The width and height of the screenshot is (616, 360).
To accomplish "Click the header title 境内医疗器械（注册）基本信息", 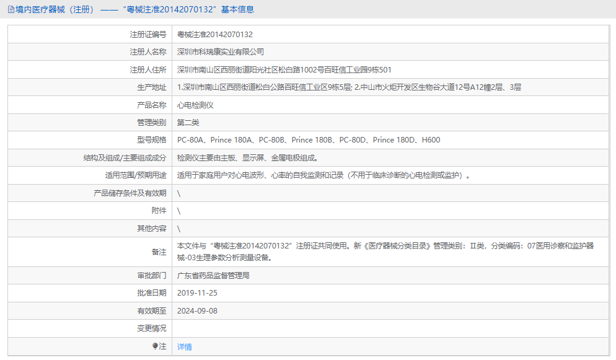I will pyautogui.click(x=134, y=9).
